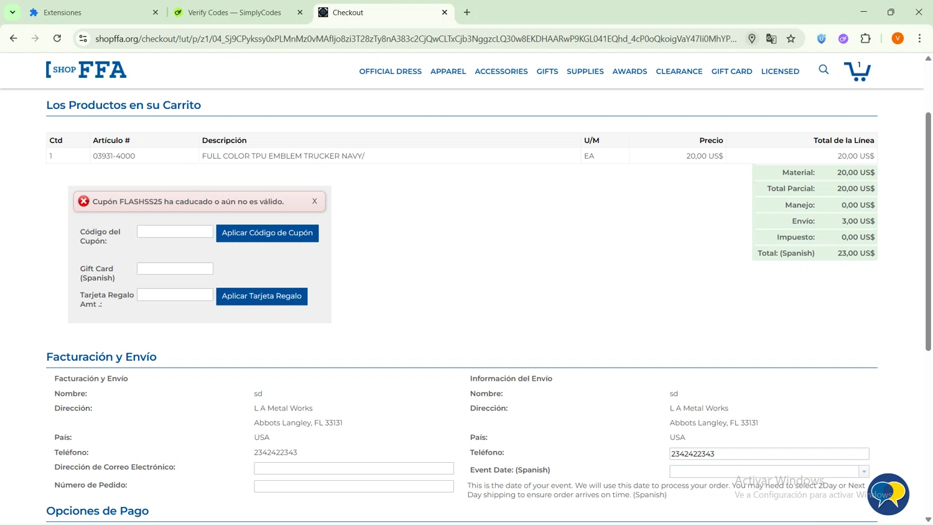The height and width of the screenshot is (525, 933).
Task: Click the Event Date input box
Action: pyautogui.click(x=764, y=472)
